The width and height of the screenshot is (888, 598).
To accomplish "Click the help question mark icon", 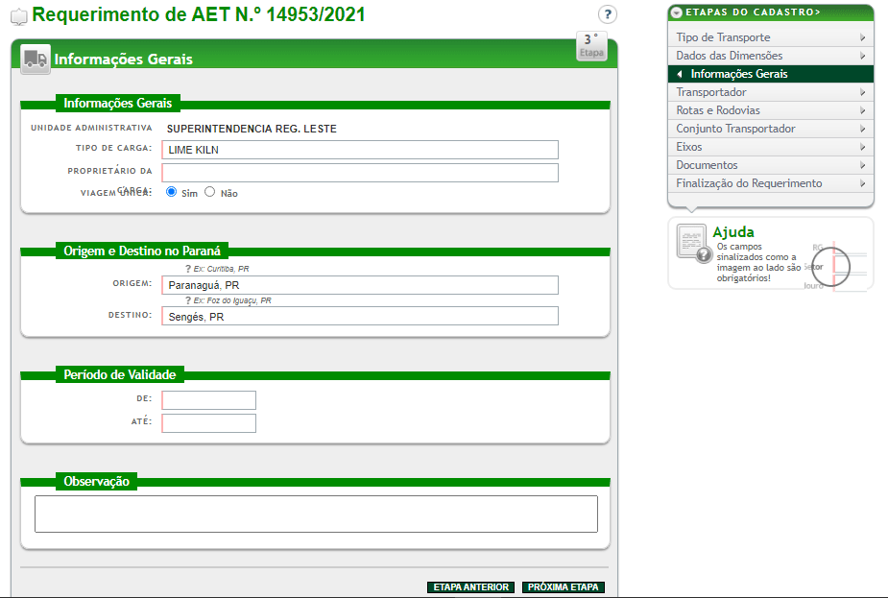I will 607,14.
